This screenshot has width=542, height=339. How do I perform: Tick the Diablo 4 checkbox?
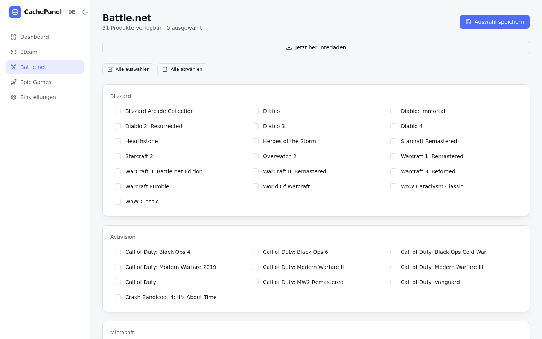[393, 126]
